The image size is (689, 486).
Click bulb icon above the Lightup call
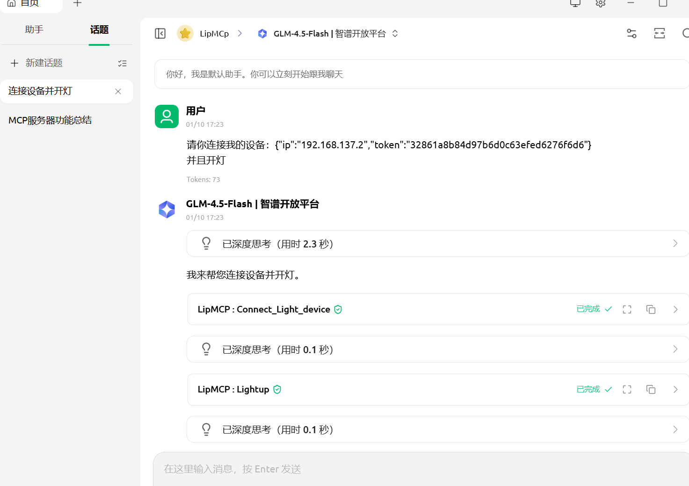pos(206,349)
